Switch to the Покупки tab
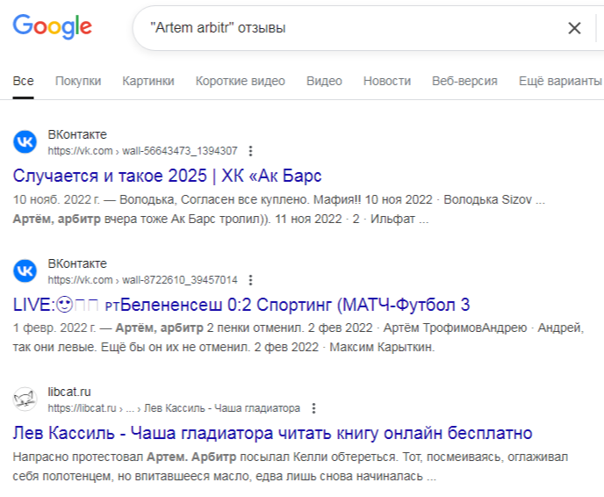 coord(78,81)
